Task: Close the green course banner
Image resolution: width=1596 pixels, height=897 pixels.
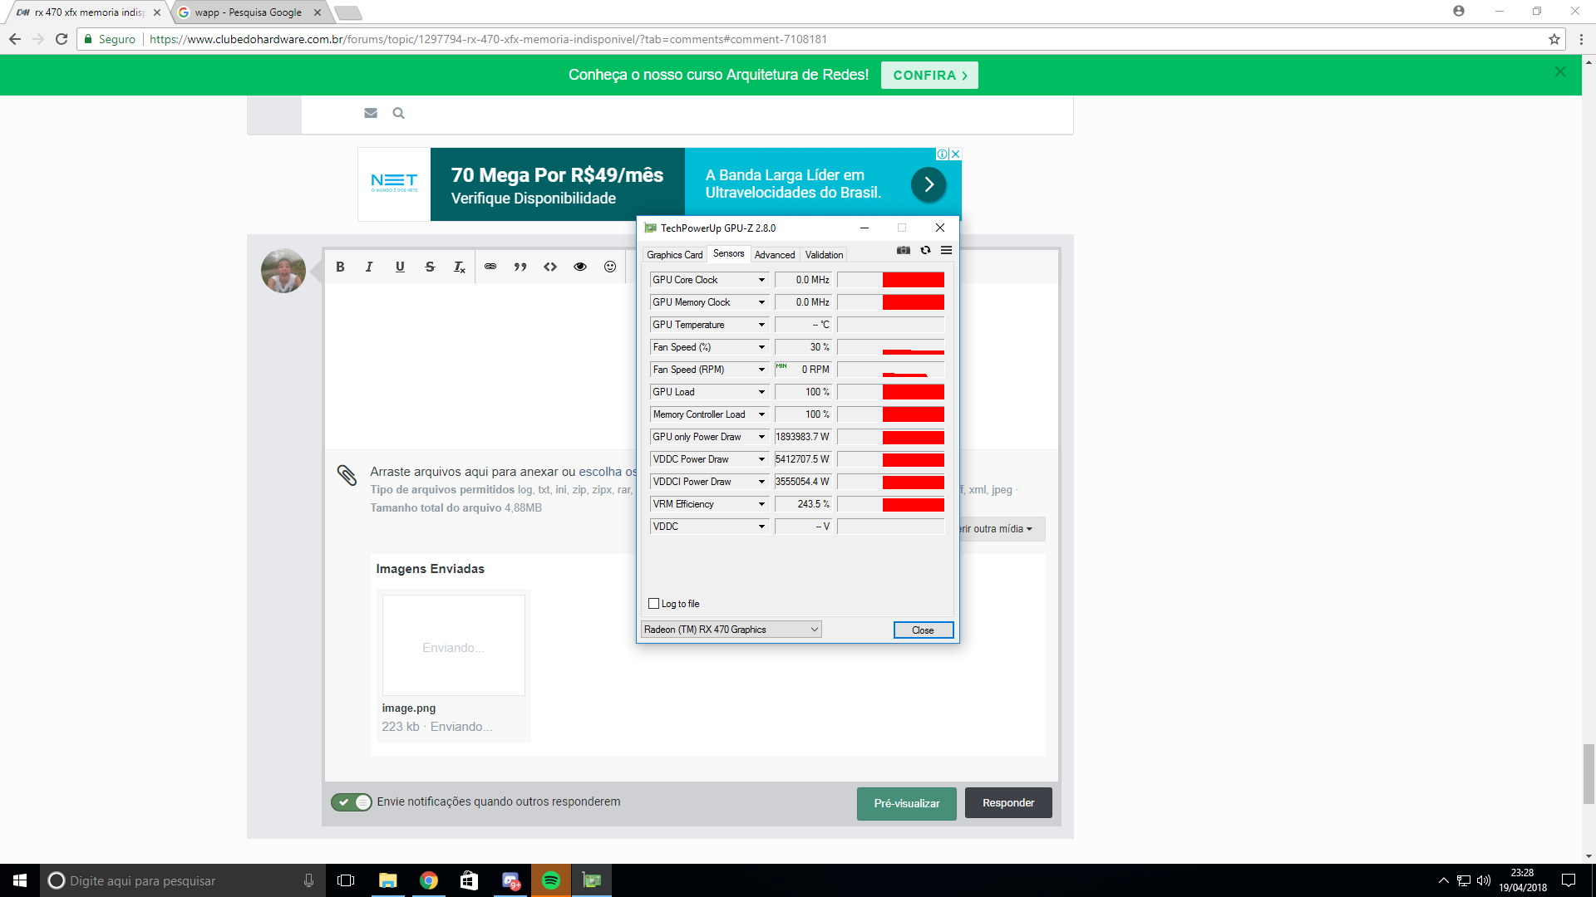Action: coord(1560,72)
